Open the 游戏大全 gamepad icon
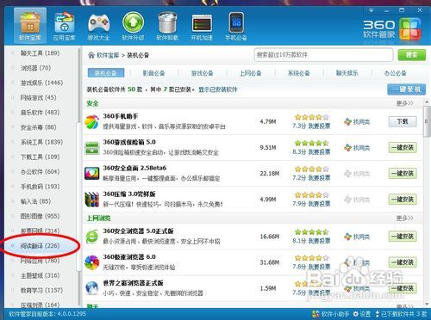This screenshot has height=320, width=431. [x=98, y=26]
